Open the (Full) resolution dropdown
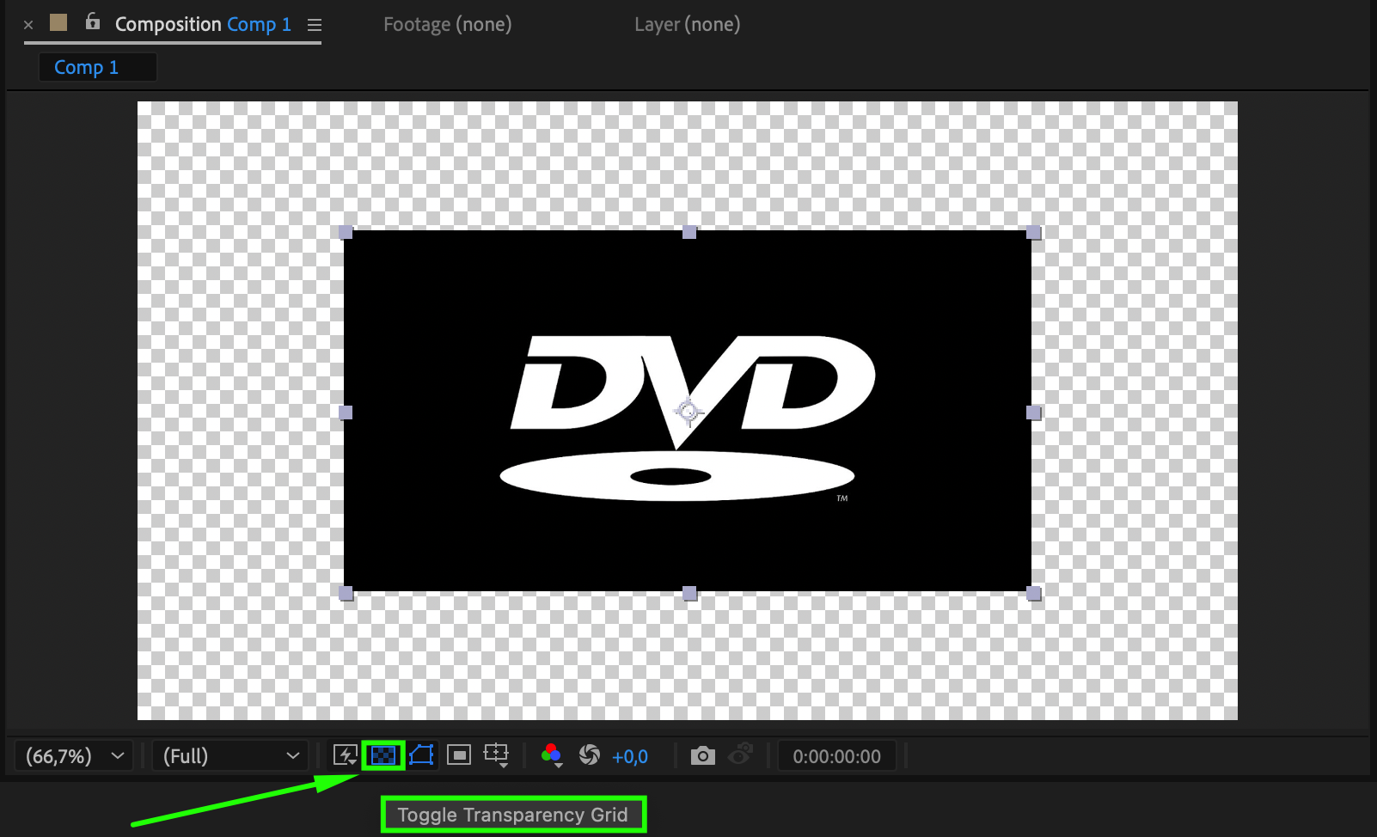Screen dimensions: 1377x837 (230, 756)
